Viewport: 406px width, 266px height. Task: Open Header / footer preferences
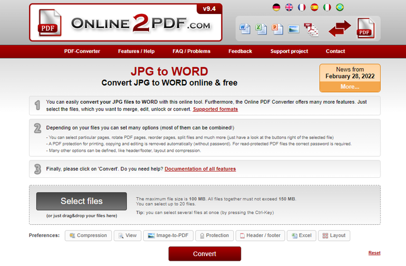(x=260, y=235)
